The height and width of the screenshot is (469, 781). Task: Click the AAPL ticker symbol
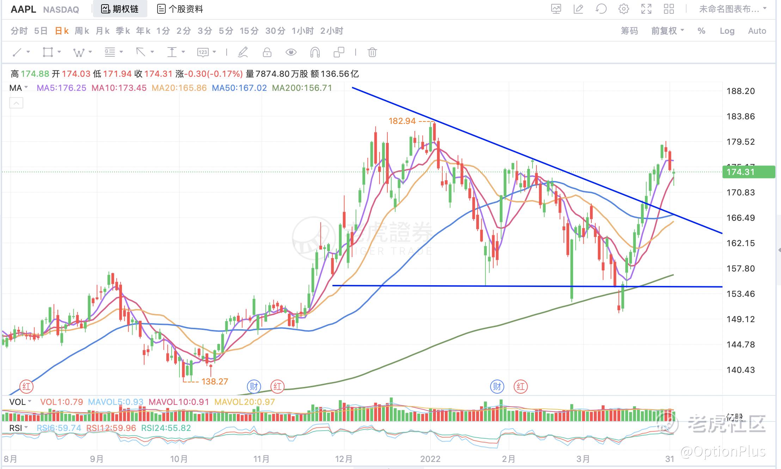[x=23, y=9]
